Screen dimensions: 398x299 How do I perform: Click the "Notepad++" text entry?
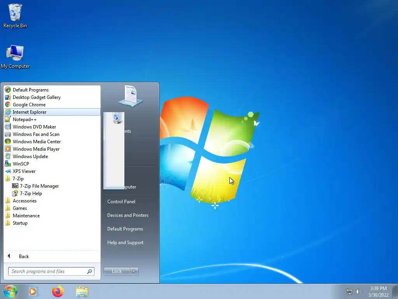point(24,119)
